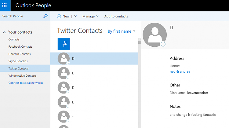Select the contact named with a dash
This screenshot has width=229, height=128.
[x=94, y=117]
